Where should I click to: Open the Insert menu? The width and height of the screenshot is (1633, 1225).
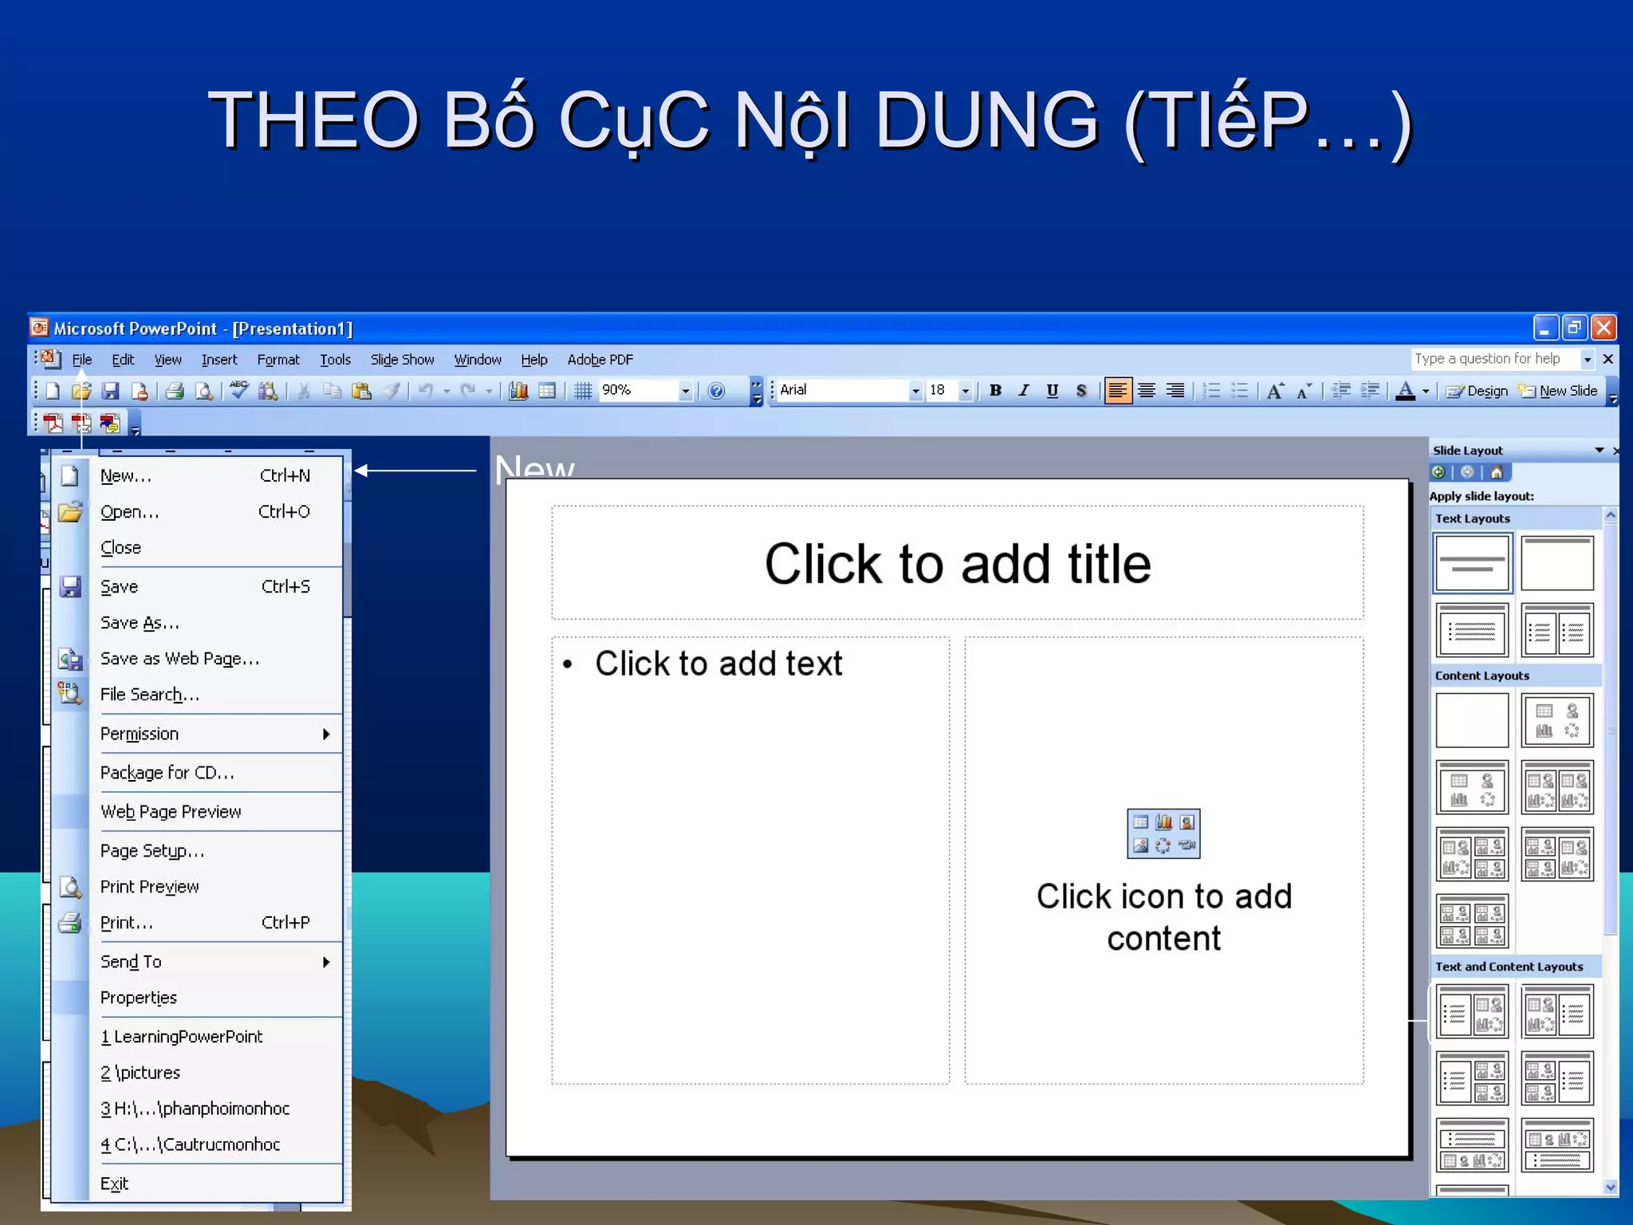(219, 360)
